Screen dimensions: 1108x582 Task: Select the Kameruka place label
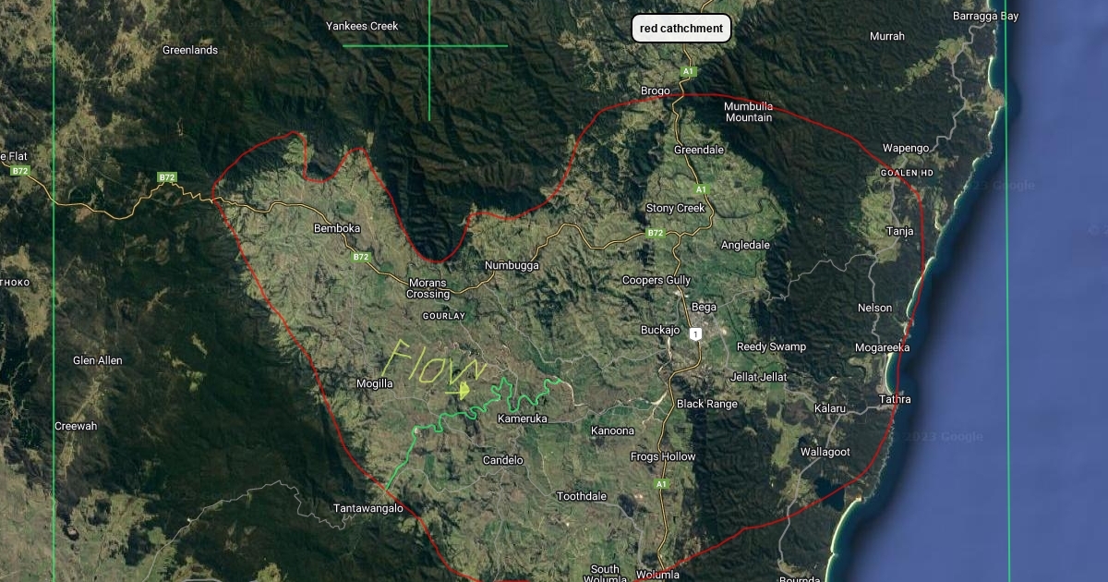(x=523, y=418)
